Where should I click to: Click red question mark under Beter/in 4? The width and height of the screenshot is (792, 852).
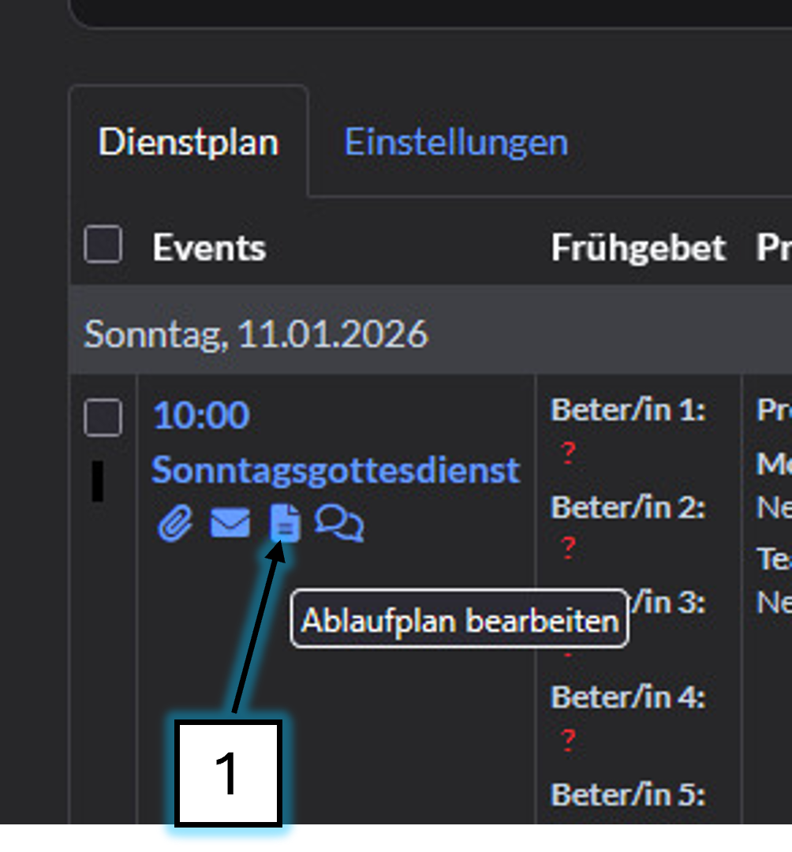568,740
